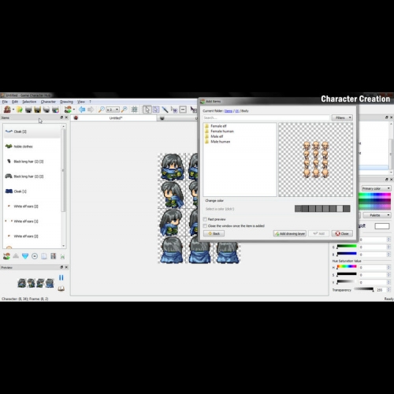Click the white color preview box

click(382, 226)
